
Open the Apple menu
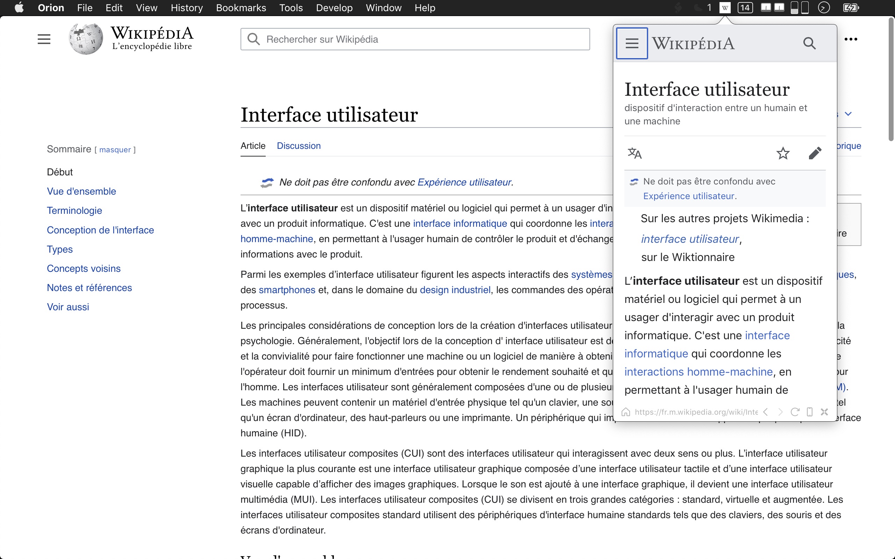click(x=19, y=8)
